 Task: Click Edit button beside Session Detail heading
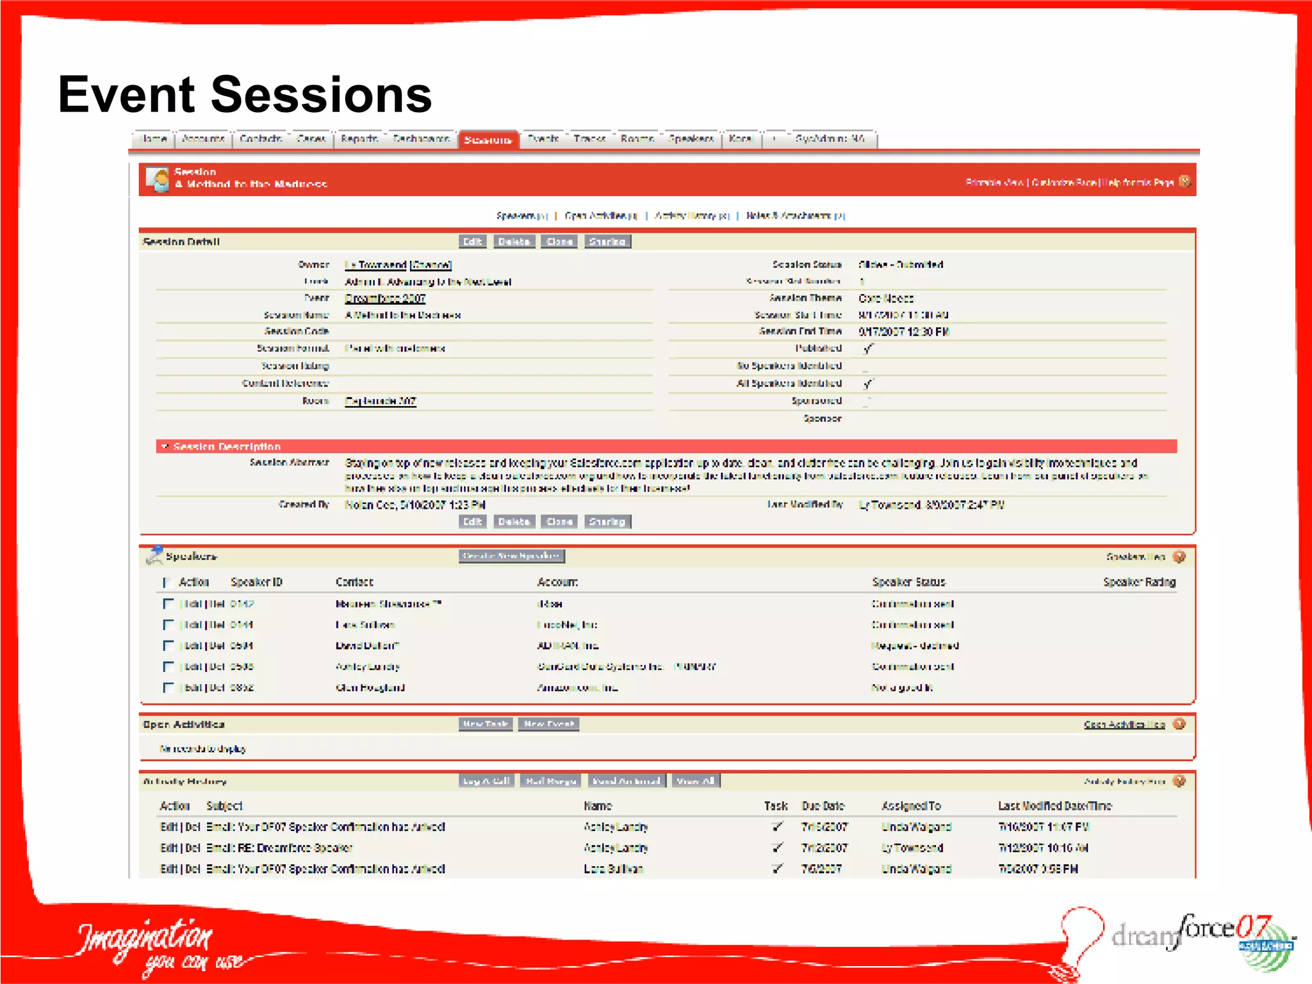point(473,242)
